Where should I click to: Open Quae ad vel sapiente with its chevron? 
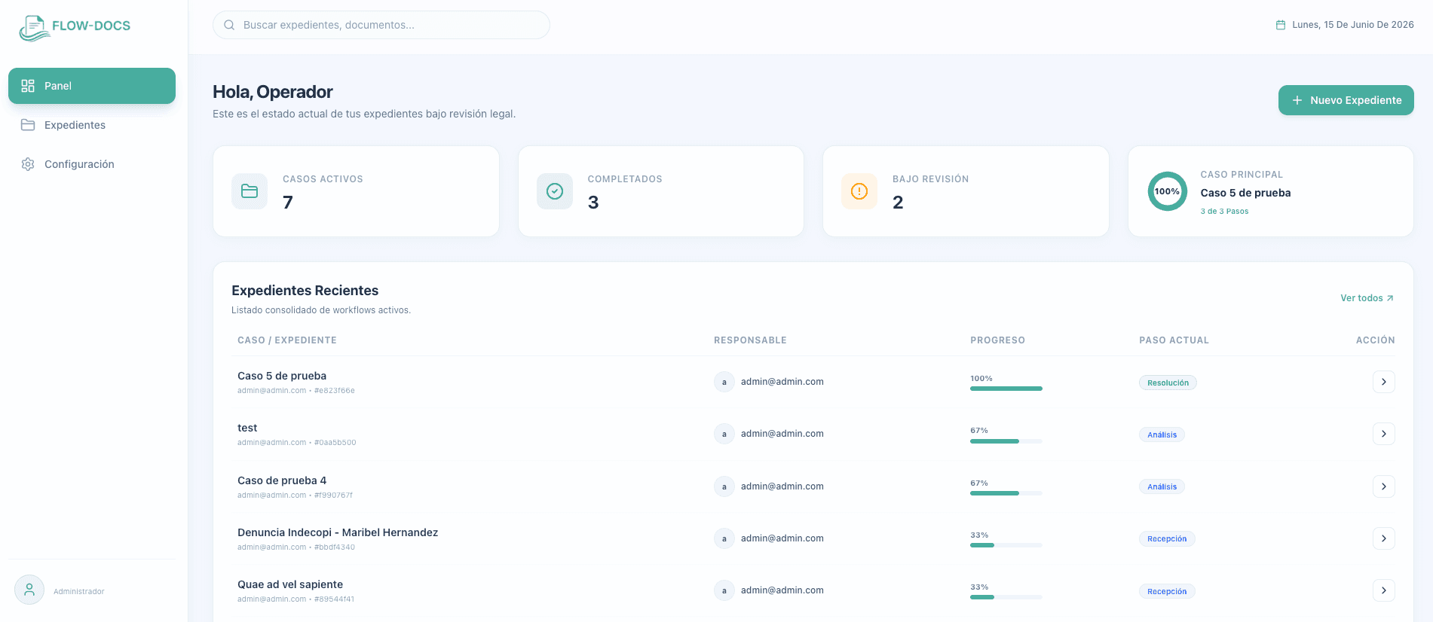tap(1383, 590)
